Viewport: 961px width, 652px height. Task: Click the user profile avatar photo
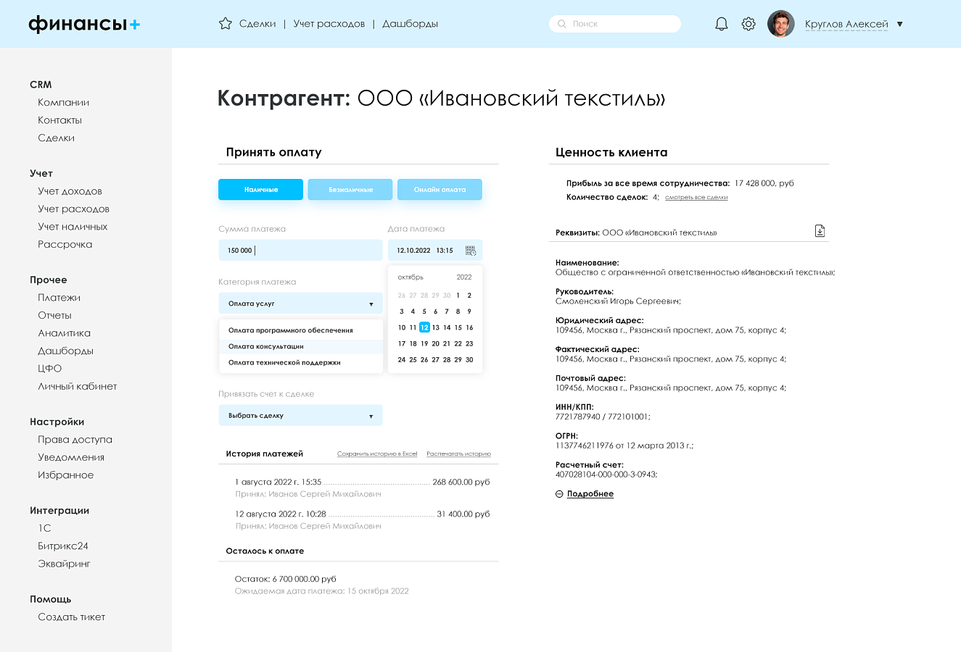pyautogui.click(x=781, y=24)
